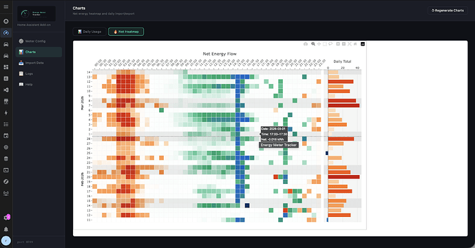Click the 'Energy Meter Tracker' tooltip label
The height and width of the screenshot is (248, 475).
point(279,145)
